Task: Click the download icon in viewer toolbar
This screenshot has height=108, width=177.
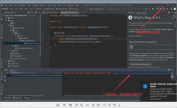Action: [119, 105]
